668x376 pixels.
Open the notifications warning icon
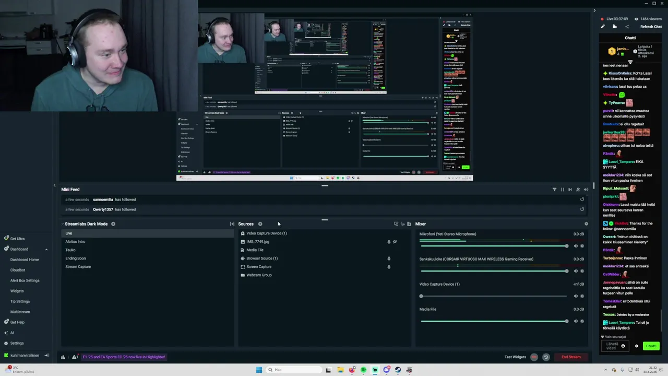pos(75,357)
